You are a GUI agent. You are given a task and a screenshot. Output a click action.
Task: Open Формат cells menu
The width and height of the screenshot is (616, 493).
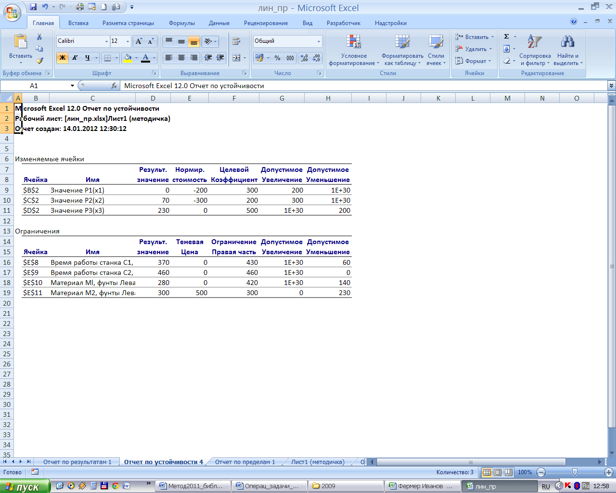(x=473, y=61)
